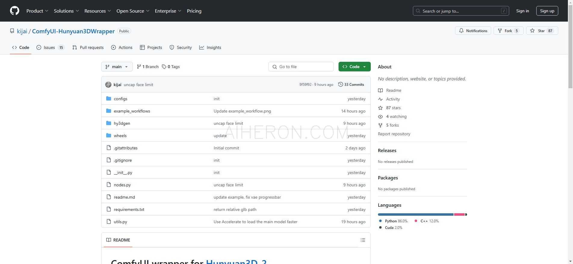This screenshot has height=264, width=573.
Task: Click the file icon beside .gitattributes
Action: click(x=109, y=148)
